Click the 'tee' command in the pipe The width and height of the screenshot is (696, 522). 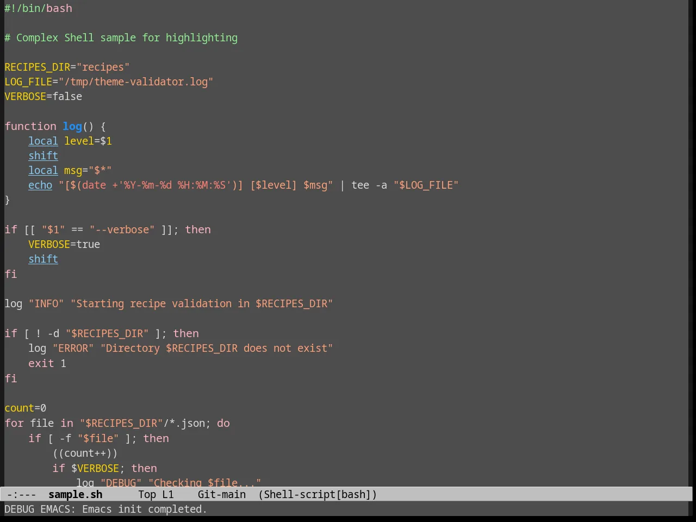point(361,185)
